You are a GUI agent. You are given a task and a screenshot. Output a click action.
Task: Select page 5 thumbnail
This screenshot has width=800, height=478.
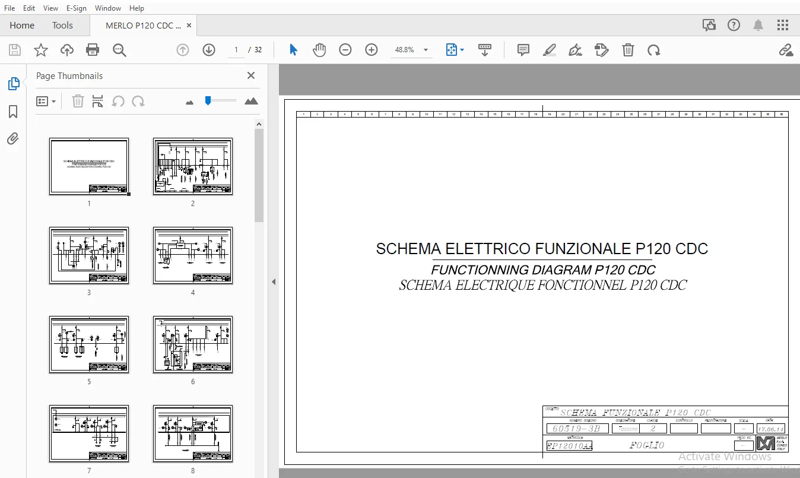pos(89,344)
